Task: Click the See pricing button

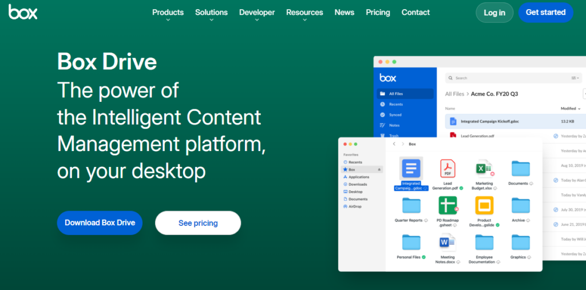Action: 198,223
